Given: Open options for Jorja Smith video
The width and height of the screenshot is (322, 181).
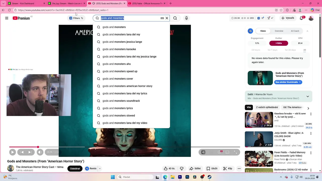Looking at the screenshot, I should 311,133.
